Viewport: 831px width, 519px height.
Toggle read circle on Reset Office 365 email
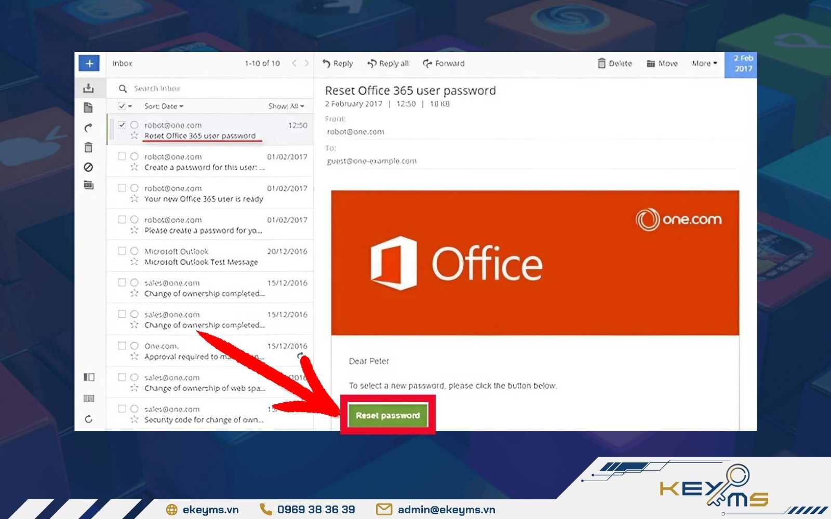click(x=134, y=125)
